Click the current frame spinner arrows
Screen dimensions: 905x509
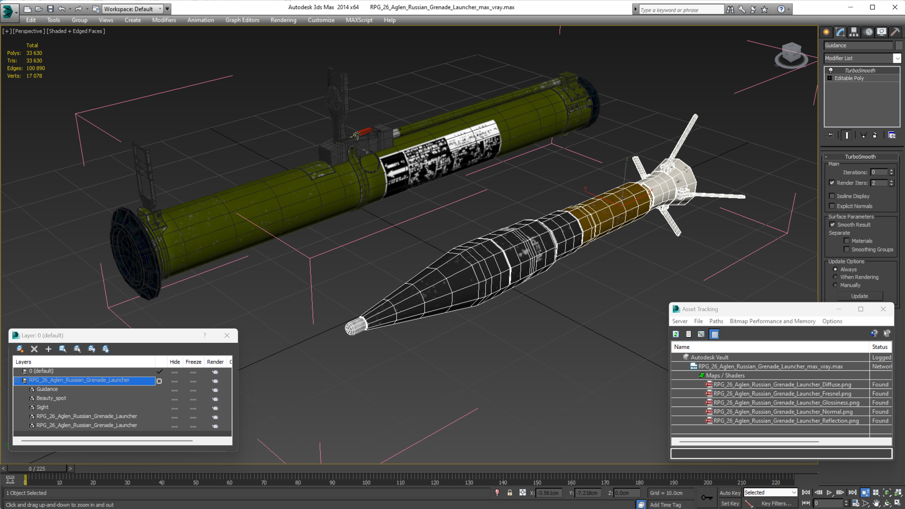tap(847, 503)
